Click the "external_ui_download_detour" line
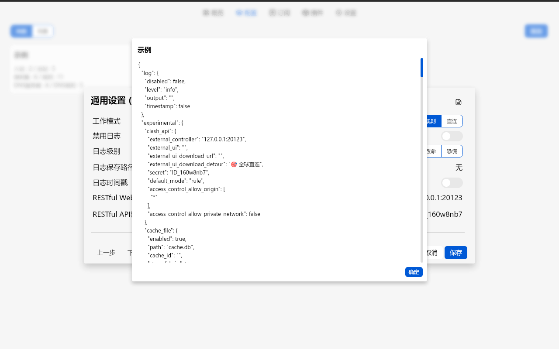 [206, 164]
